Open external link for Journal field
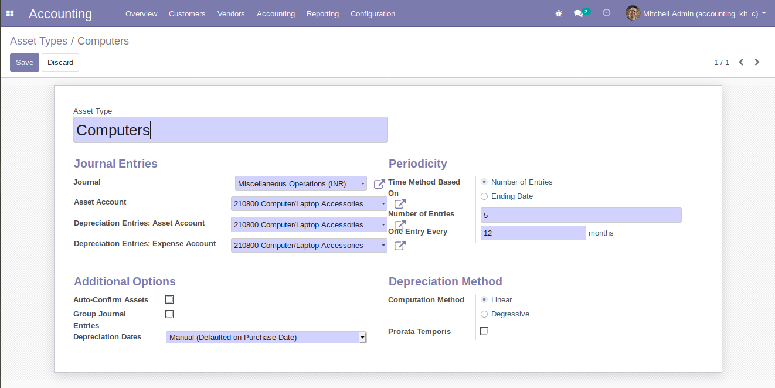 (379, 184)
